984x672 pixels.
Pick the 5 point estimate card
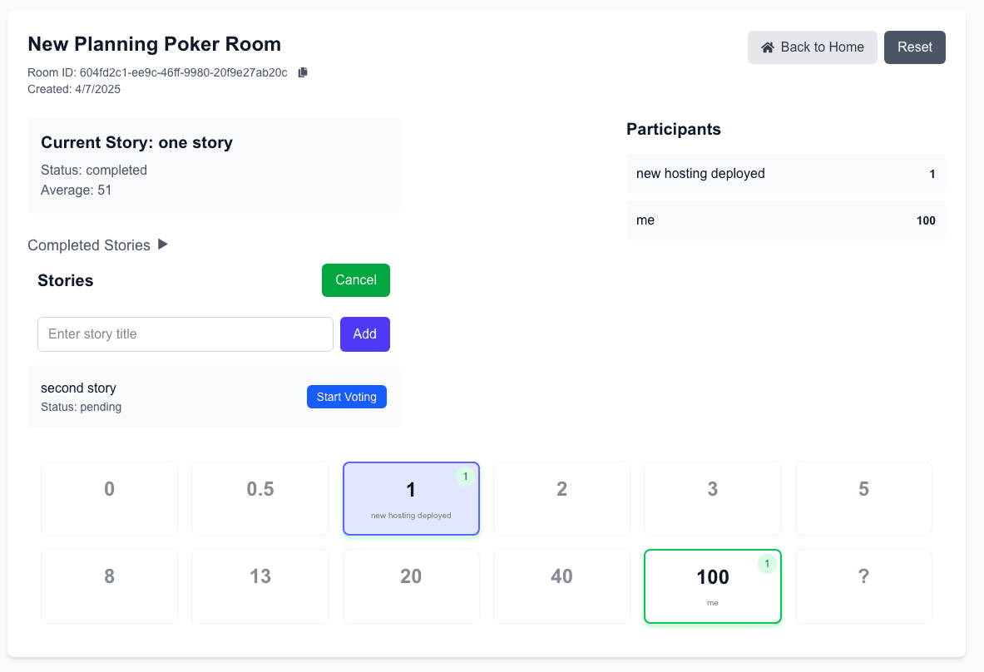click(x=863, y=498)
